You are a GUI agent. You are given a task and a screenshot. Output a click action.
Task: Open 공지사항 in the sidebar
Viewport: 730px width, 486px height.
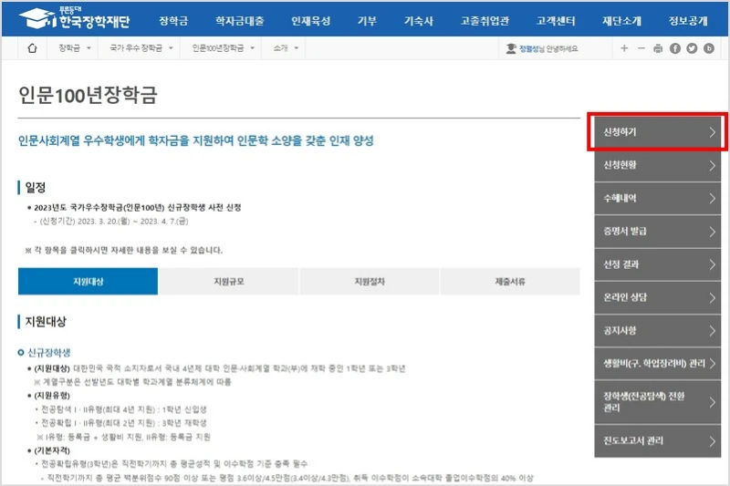[657, 331]
